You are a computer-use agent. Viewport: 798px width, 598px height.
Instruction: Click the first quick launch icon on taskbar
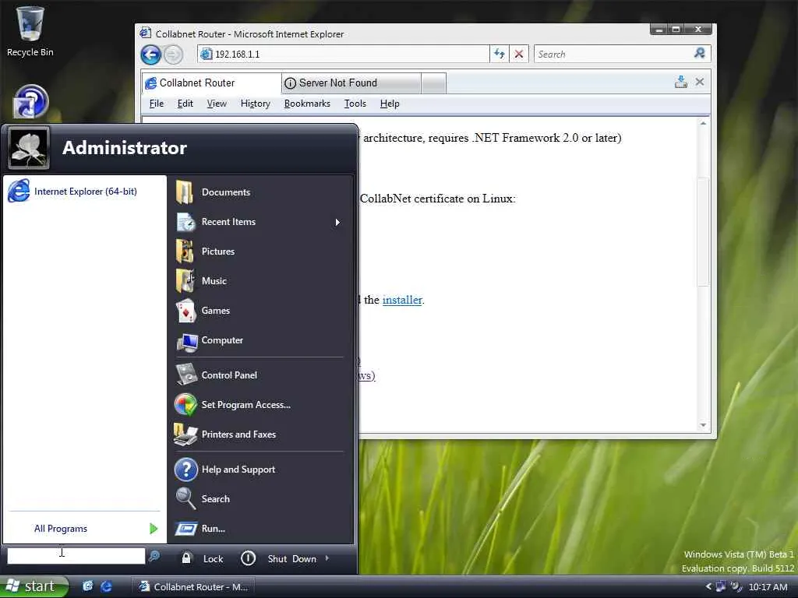point(87,586)
